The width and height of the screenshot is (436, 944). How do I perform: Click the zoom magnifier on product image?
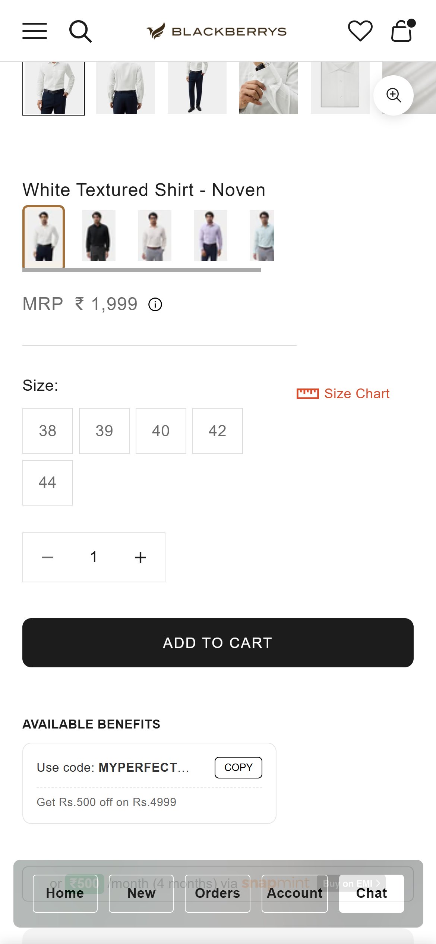pos(394,95)
